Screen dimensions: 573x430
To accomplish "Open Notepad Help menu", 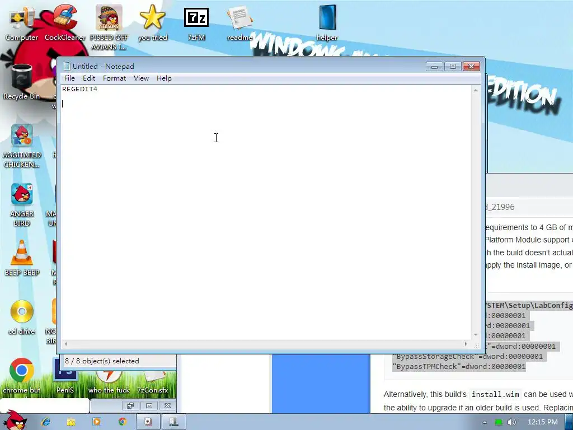I will click(164, 78).
